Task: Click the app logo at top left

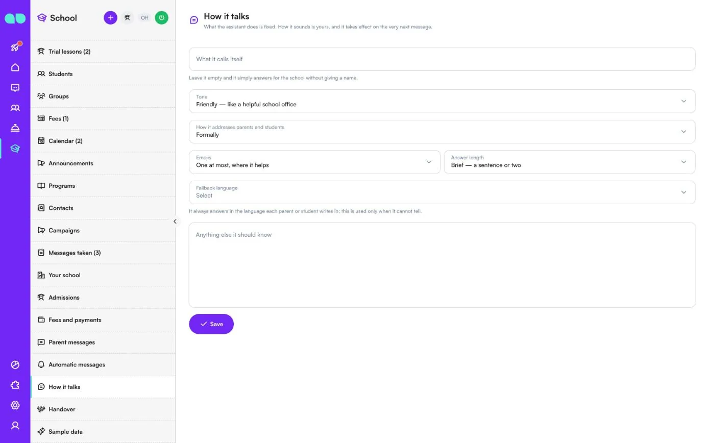Action: (x=15, y=18)
